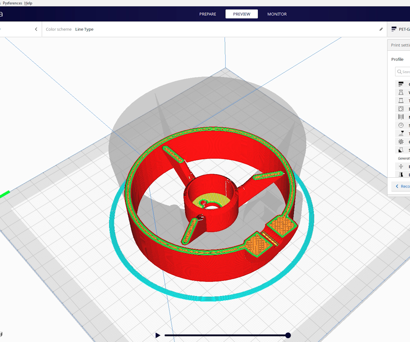
Task: Expand the Walls settings category icon
Action: tap(401, 92)
